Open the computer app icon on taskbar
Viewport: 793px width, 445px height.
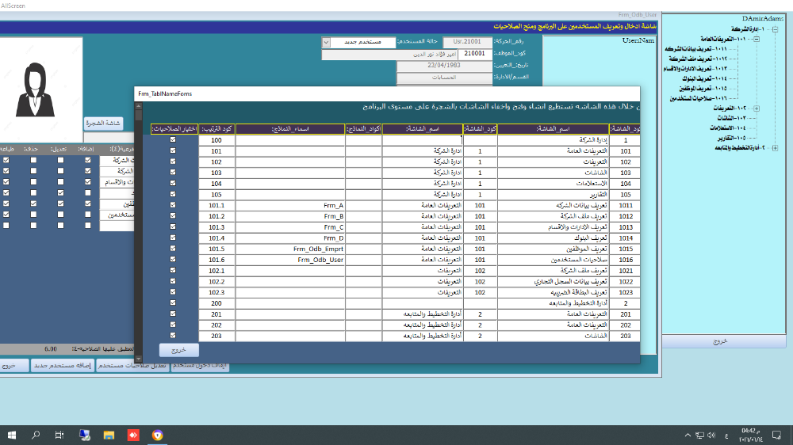[x=85, y=435]
